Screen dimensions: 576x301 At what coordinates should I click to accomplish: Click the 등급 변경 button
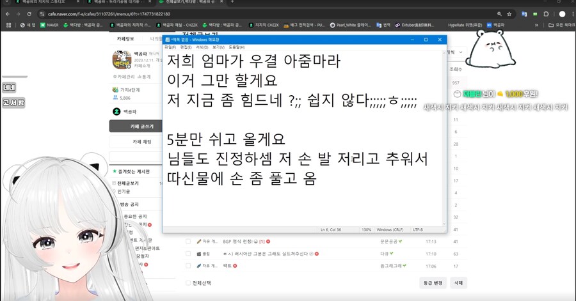433,283
